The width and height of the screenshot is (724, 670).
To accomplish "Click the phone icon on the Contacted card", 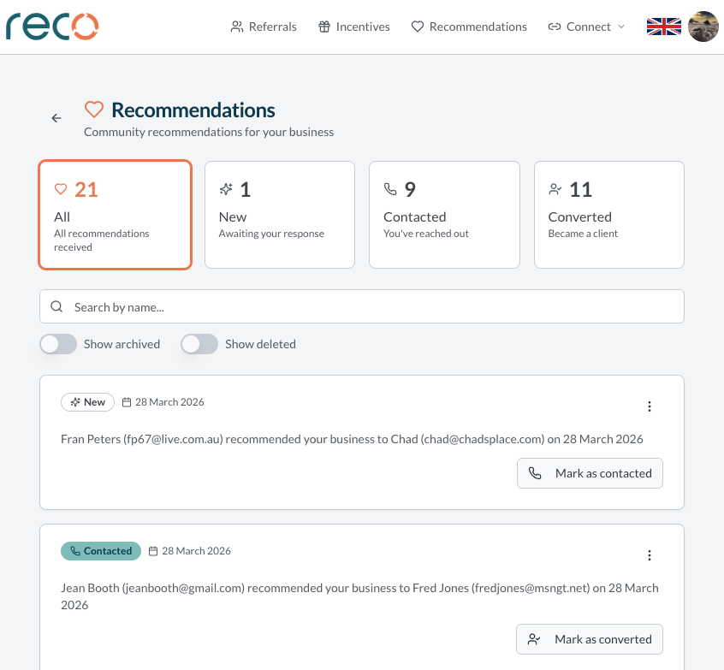I will pyautogui.click(x=391, y=188).
